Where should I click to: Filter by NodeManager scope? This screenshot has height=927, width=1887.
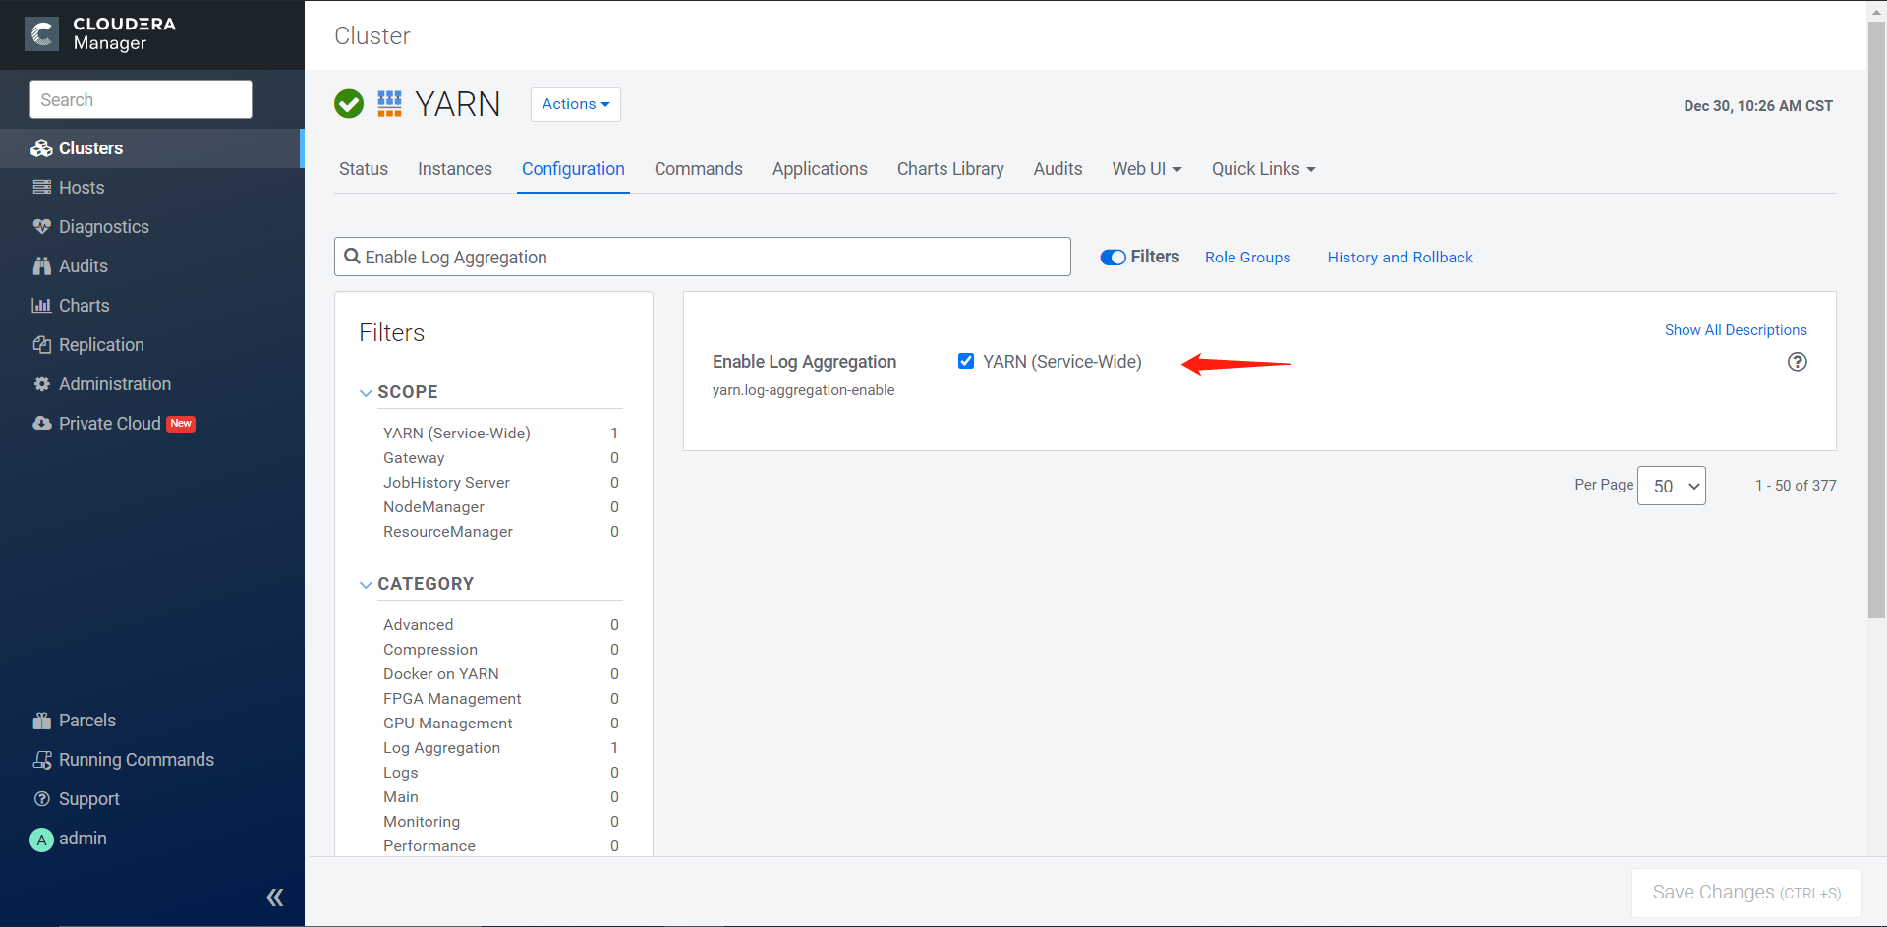433,507
